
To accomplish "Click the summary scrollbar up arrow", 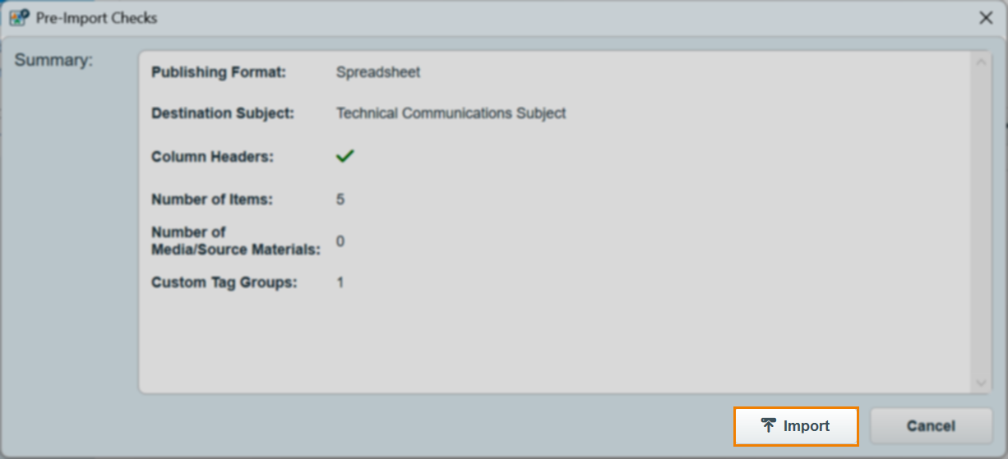I will click(x=981, y=62).
